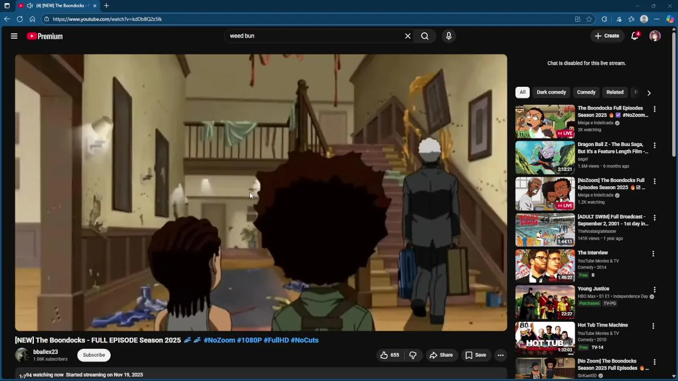Share the video
This screenshot has height=381, width=678.
441,355
